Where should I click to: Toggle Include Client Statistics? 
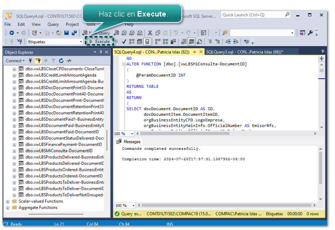click(173, 42)
